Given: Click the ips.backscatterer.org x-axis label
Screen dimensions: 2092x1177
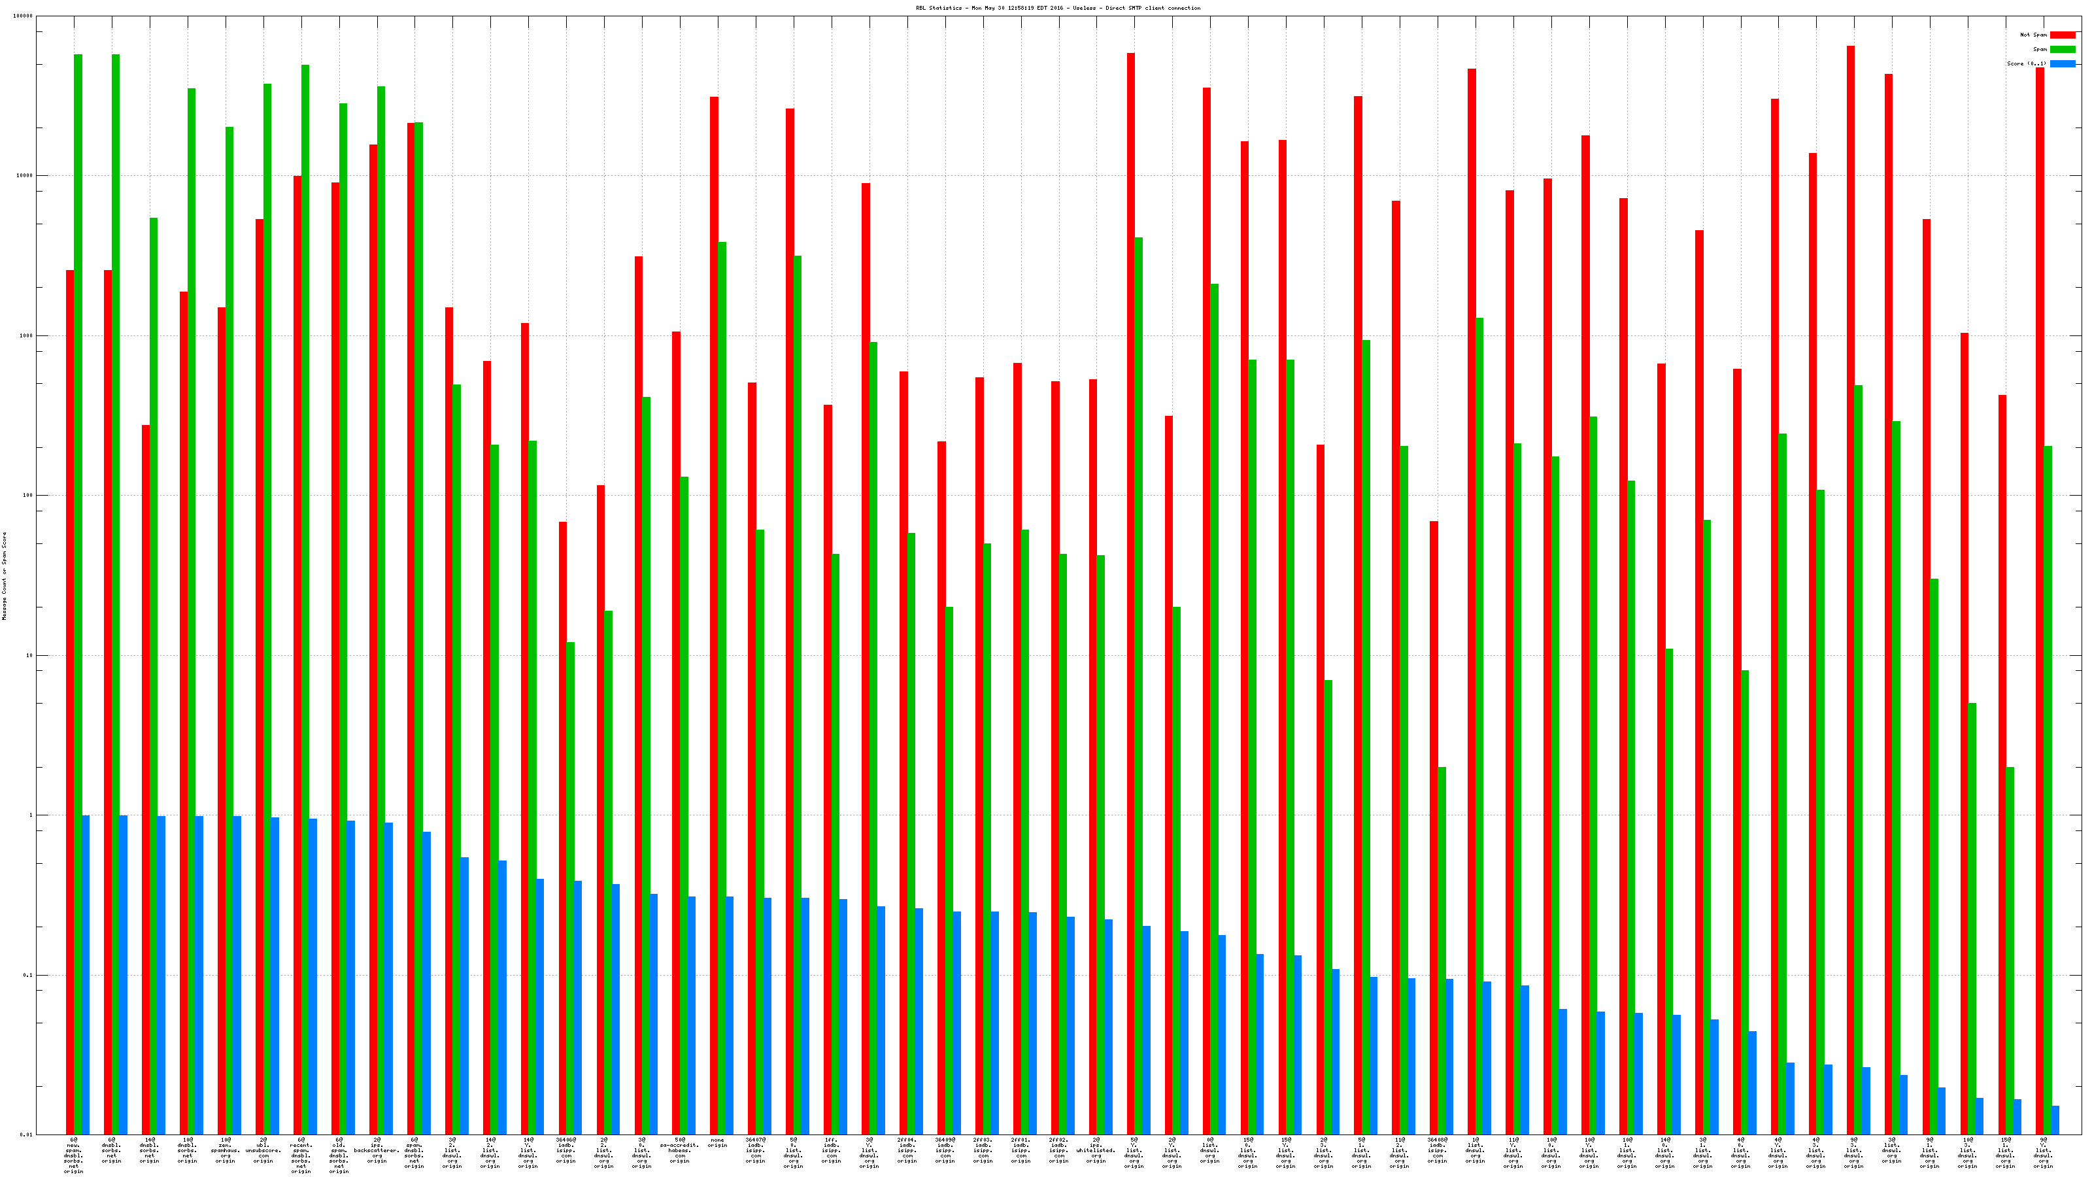Looking at the screenshot, I should click(x=377, y=1150).
